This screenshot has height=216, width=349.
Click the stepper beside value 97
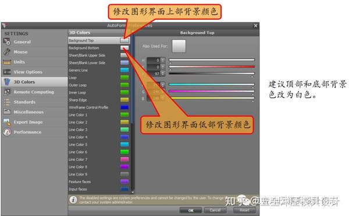163,74
